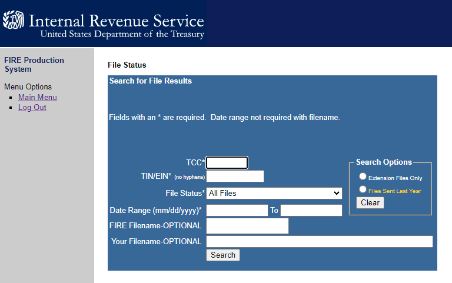
Task: Choose the Files Sent Last Year option
Action: click(x=363, y=189)
